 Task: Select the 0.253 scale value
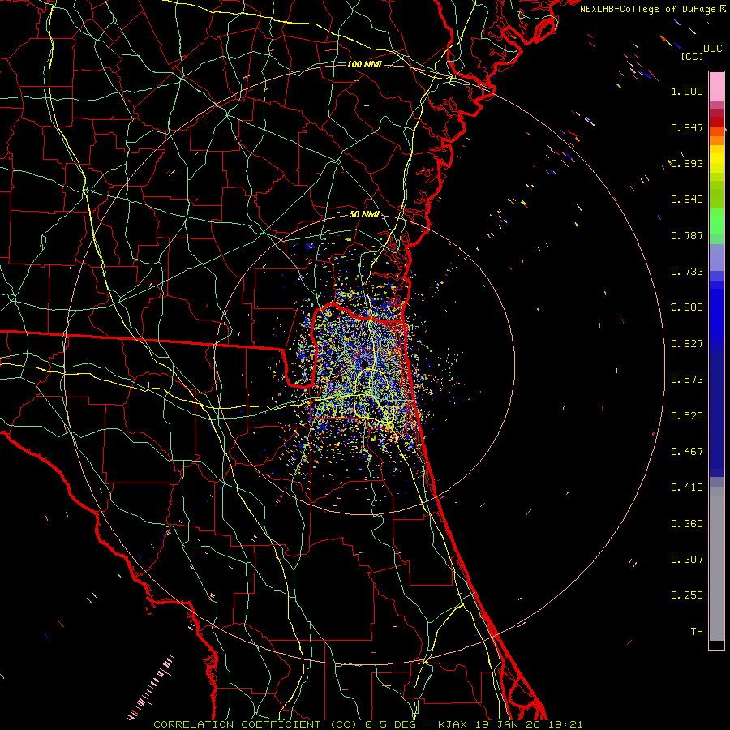click(x=687, y=595)
